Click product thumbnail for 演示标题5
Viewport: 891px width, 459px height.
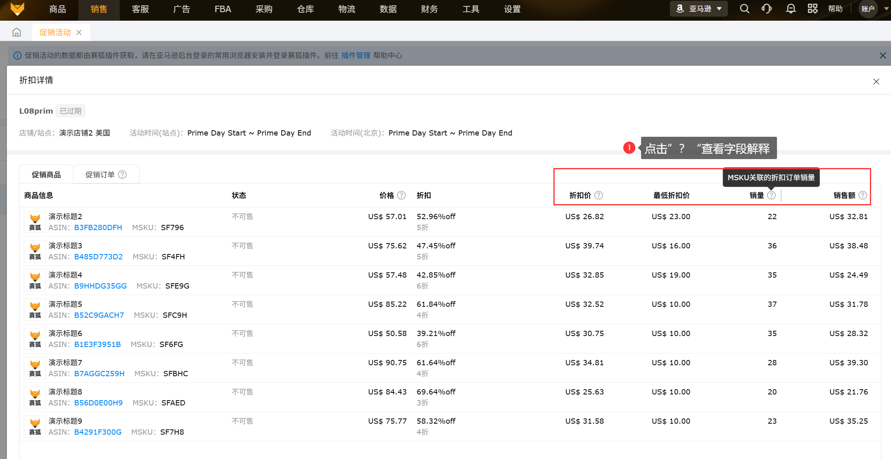click(35, 310)
